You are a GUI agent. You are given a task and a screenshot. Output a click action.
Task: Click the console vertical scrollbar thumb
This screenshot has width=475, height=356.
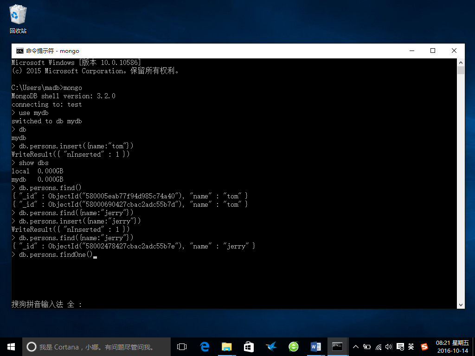(x=461, y=70)
